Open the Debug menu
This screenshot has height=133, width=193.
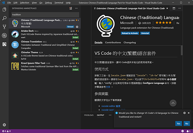[48, 3]
